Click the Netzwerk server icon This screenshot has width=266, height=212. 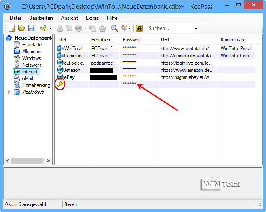click(x=17, y=65)
